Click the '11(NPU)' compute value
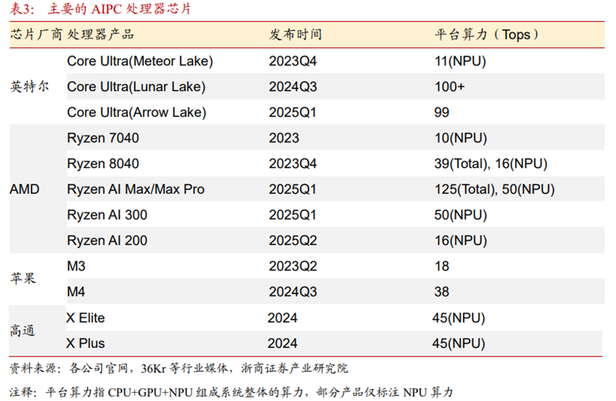 coord(460,61)
